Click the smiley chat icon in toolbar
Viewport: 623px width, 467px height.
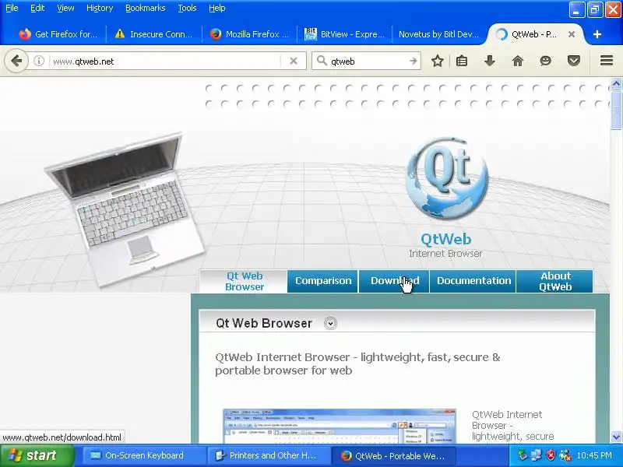tap(546, 61)
